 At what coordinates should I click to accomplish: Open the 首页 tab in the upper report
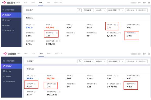point(25,2)
